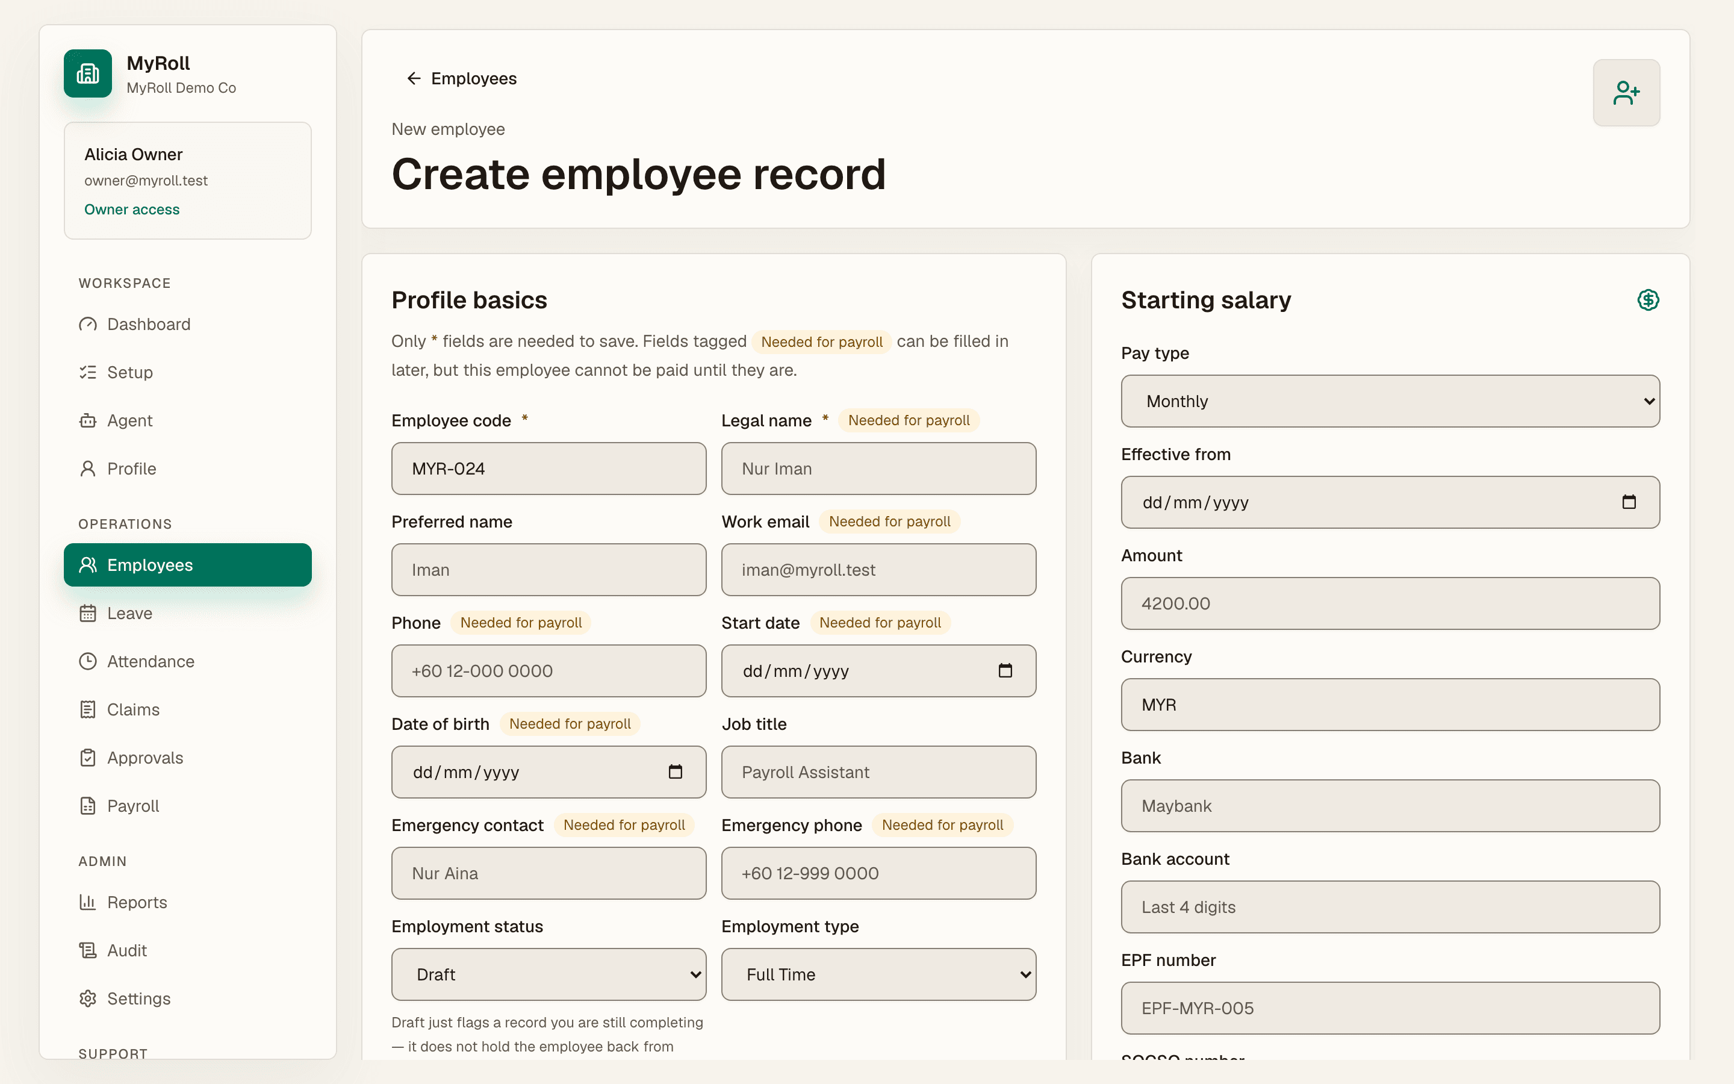Click the Employee code field MYR-024
This screenshot has height=1084, width=1734.
pyautogui.click(x=548, y=468)
